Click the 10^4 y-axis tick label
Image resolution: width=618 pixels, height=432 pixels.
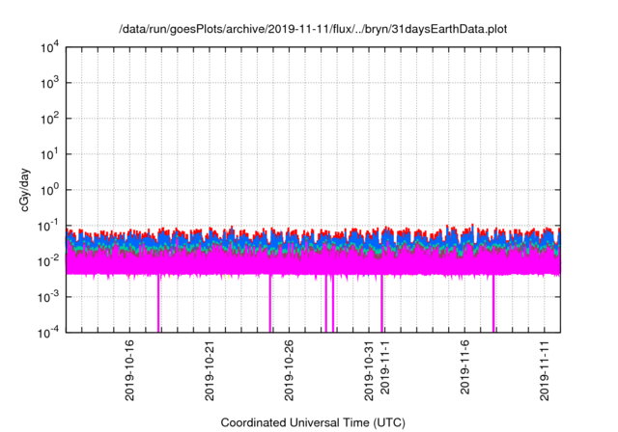tap(50, 47)
